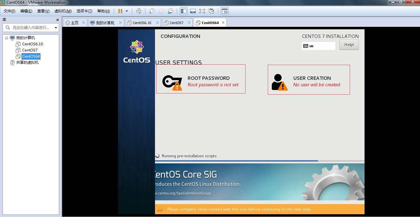Click the "Root password is not set" text
The width and height of the screenshot is (420, 217).
click(213, 85)
